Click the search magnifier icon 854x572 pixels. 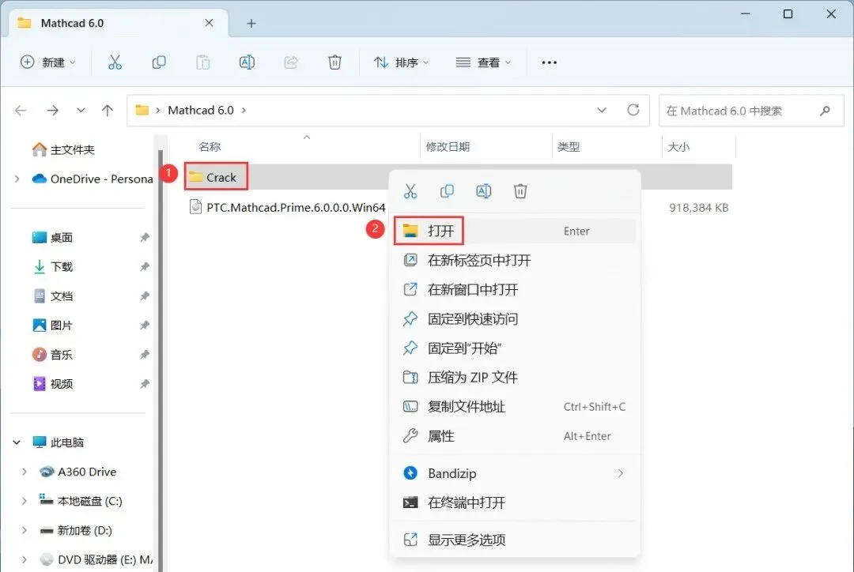(x=825, y=111)
